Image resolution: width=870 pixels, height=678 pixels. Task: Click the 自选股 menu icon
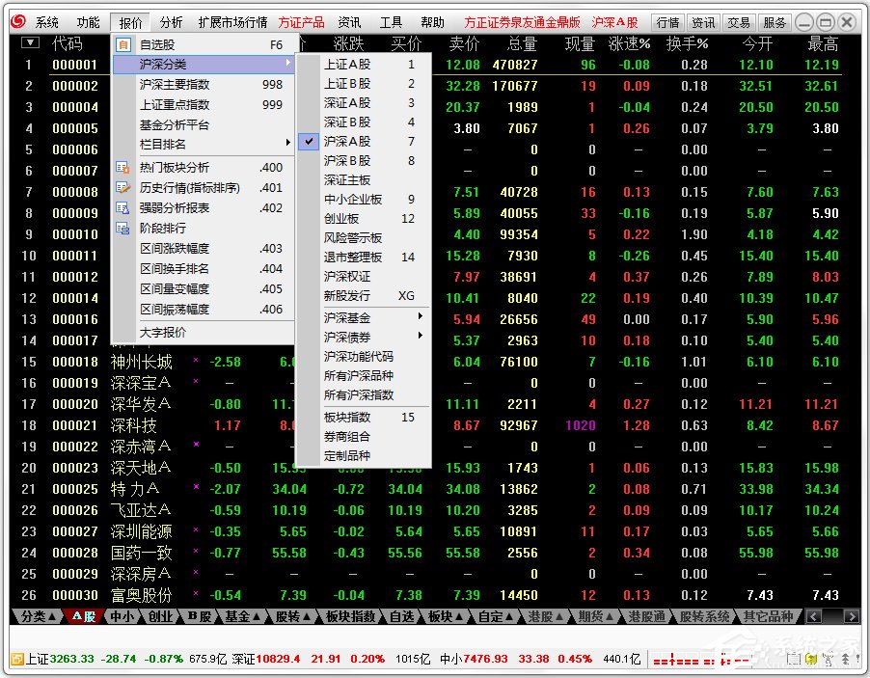click(123, 44)
